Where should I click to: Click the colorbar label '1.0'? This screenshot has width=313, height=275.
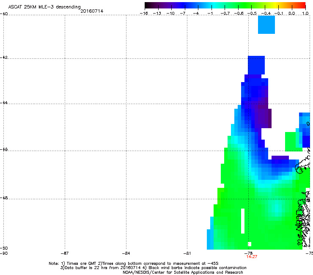click(305, 14)
